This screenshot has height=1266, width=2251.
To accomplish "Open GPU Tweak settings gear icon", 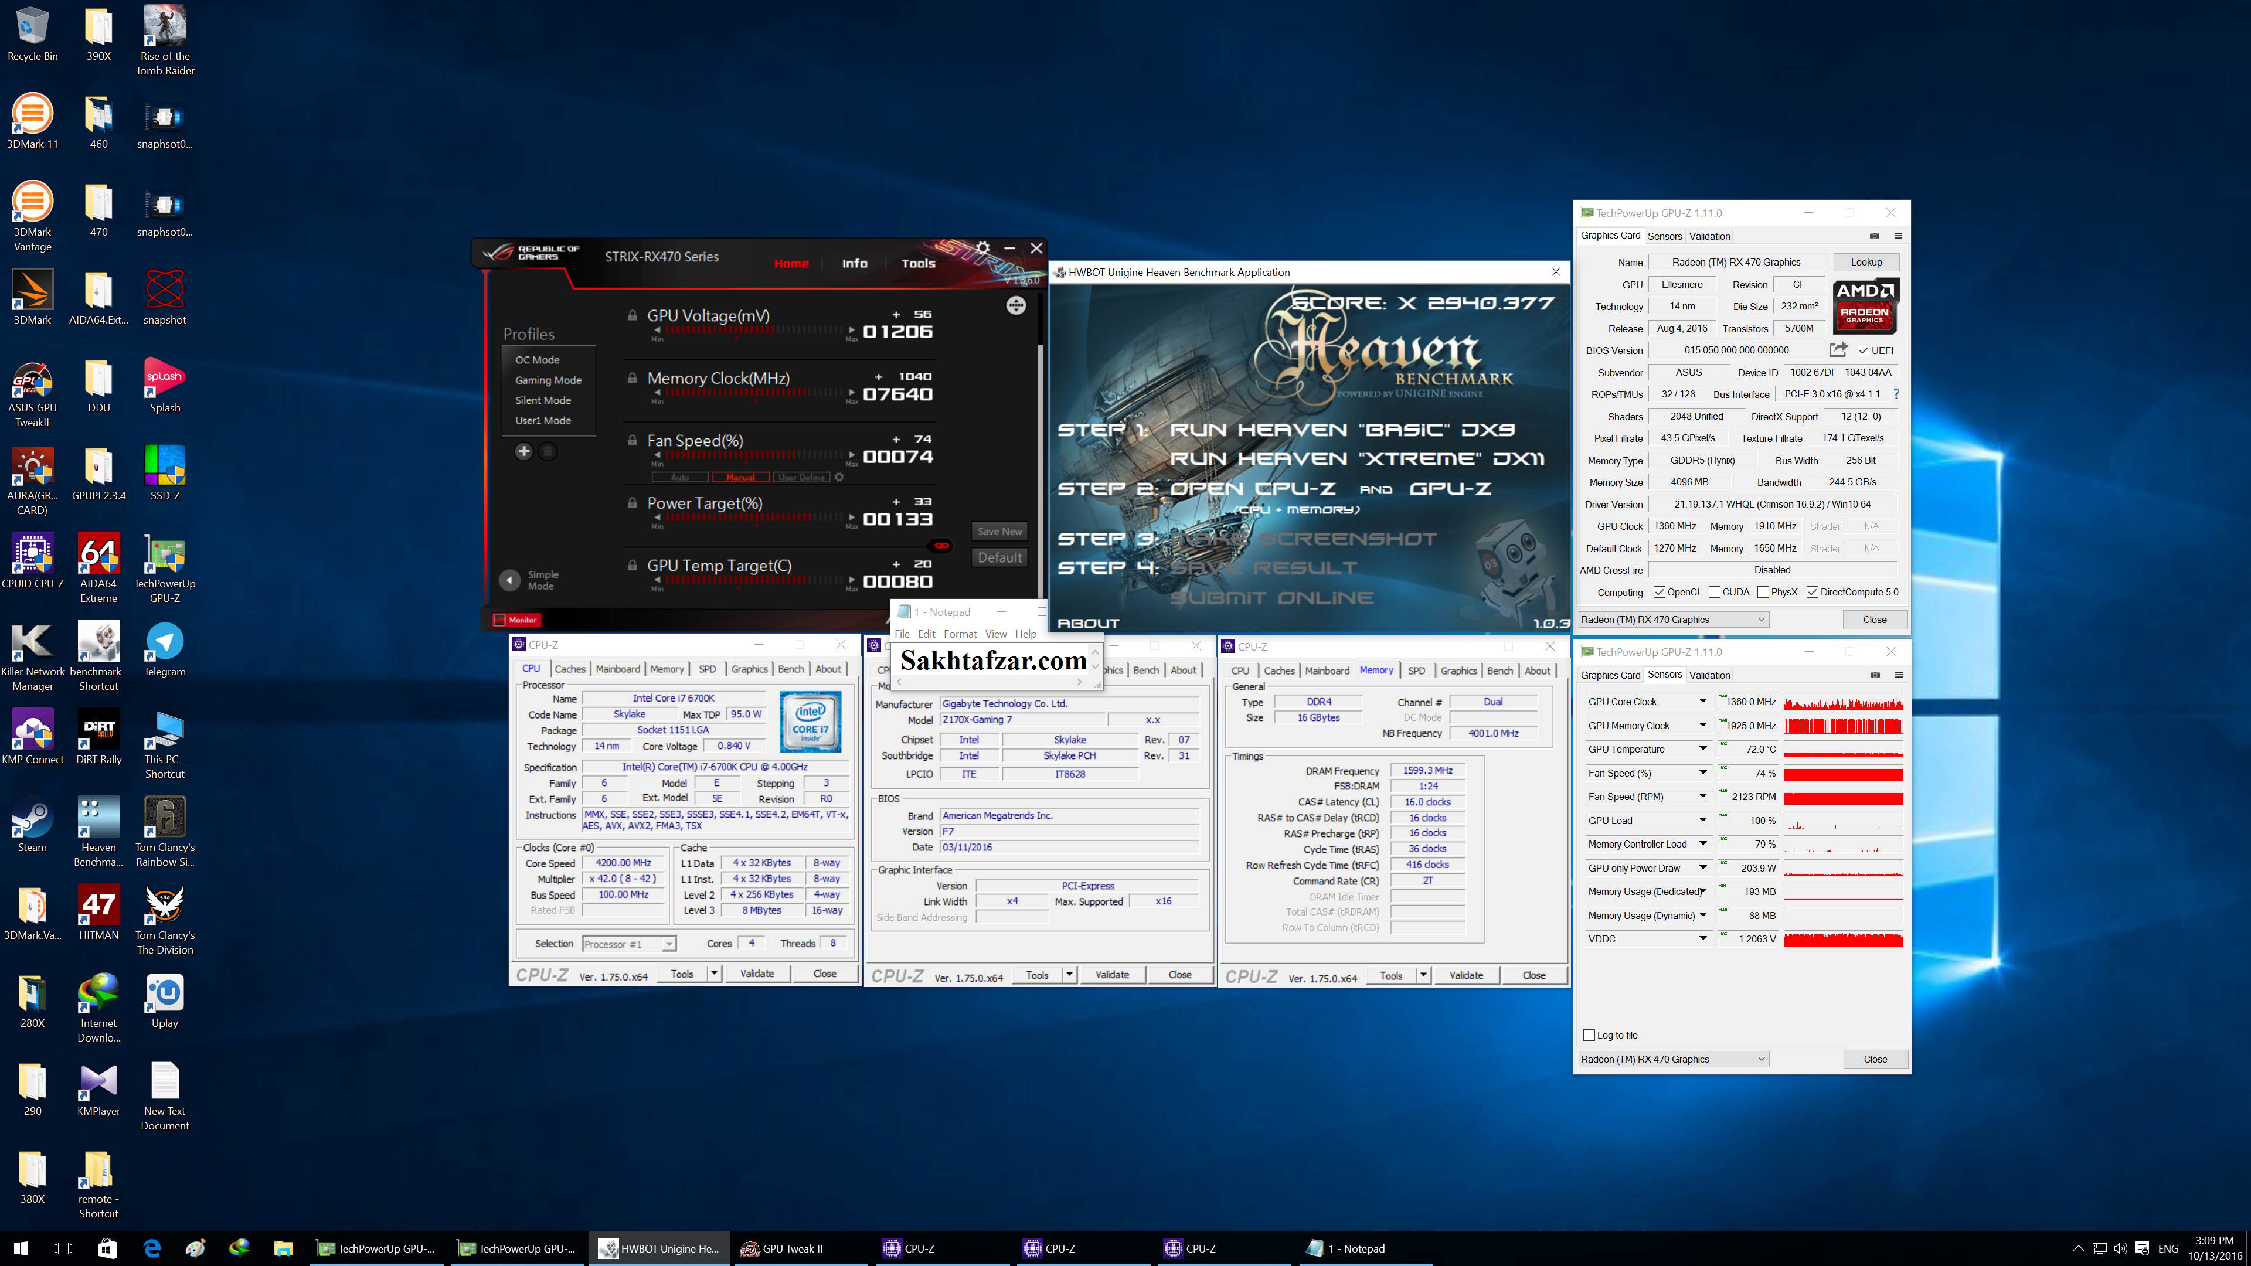I will point(983,248).
